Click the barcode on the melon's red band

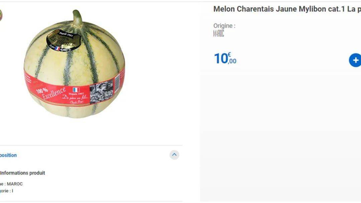[117, 83]
